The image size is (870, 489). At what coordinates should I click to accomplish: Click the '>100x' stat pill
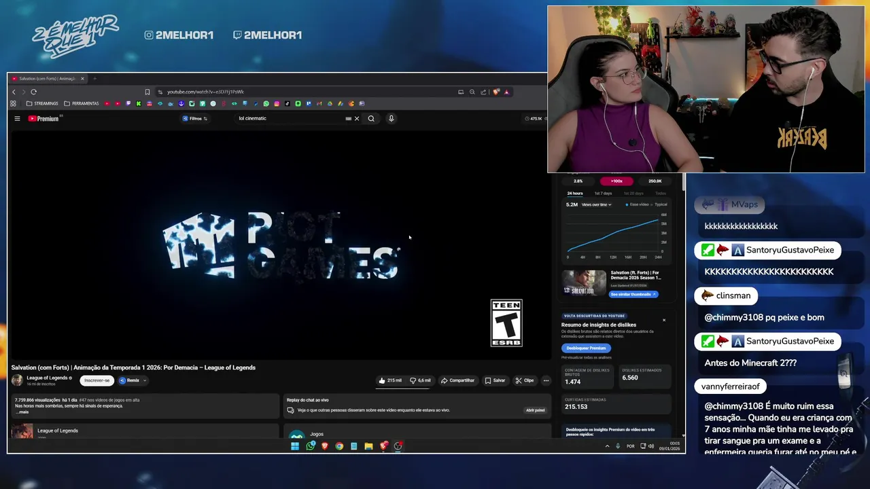pos(616,181)
